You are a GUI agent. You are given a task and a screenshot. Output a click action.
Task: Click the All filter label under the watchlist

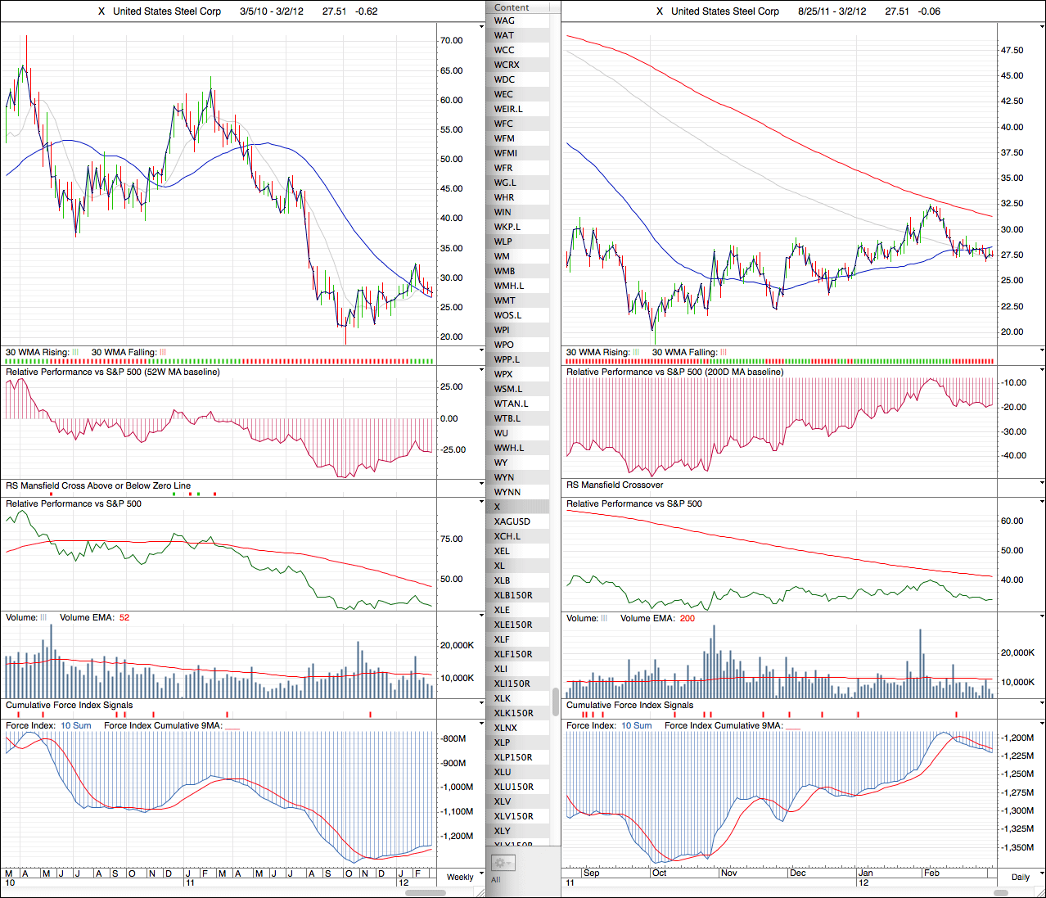[x=495, y=880]
